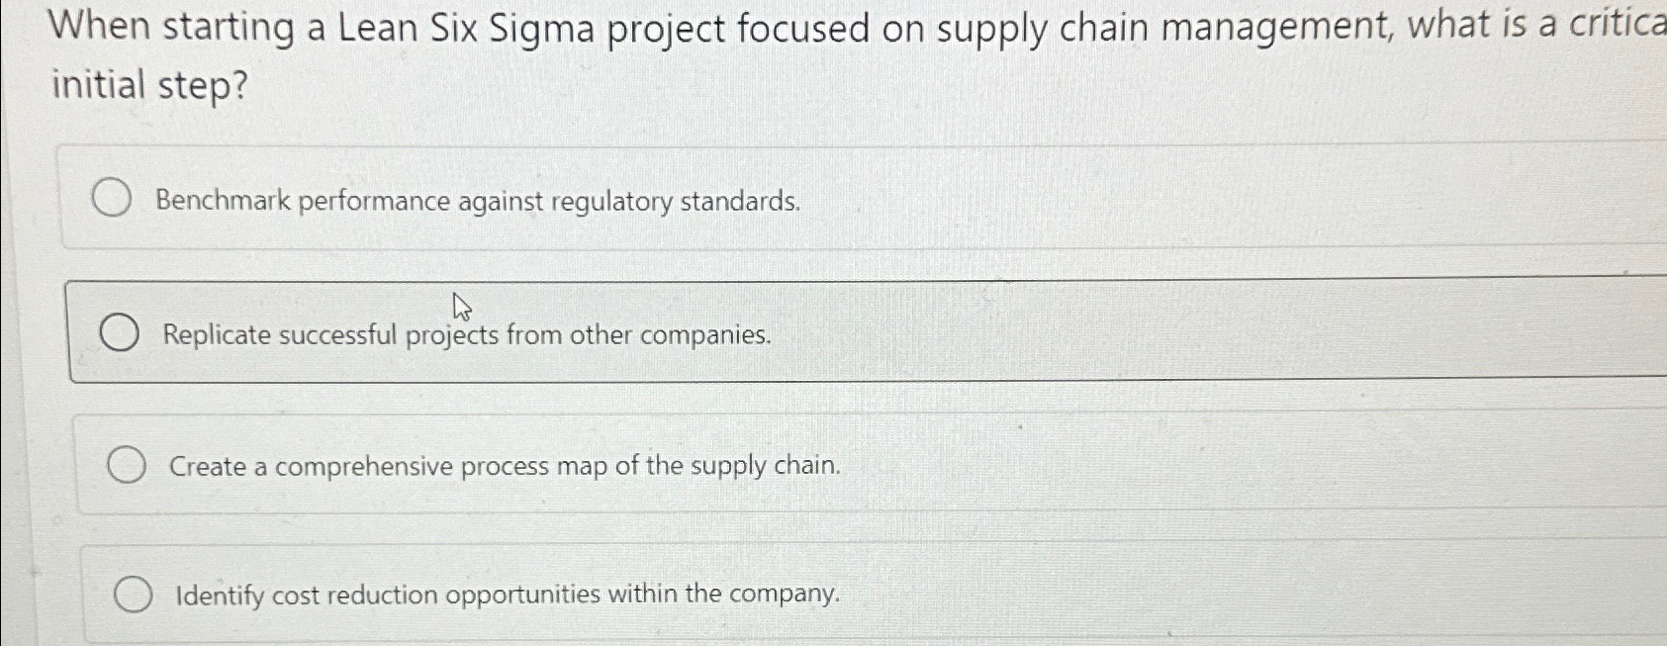Select the radio button for 'Create a comprehensive process map of the supply chain'
Image resolution: width=1667 pixels, height=646 pixels.
tap(128, 463)
